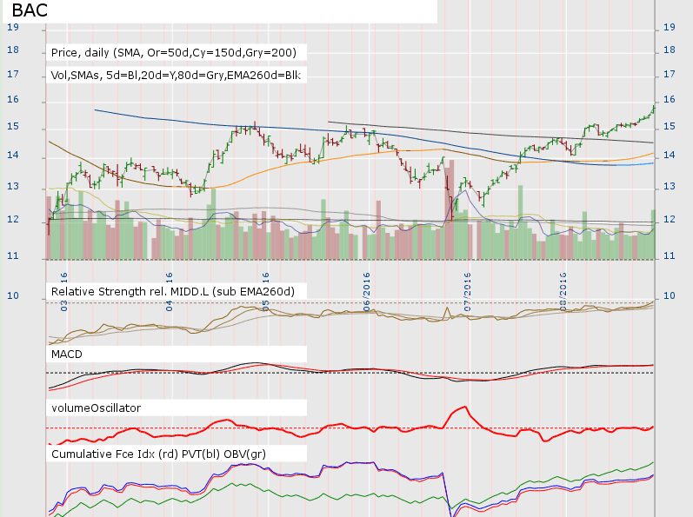Click price value 15 on right axis
This screenshot has width=693, height=517.
coord(670,127)
